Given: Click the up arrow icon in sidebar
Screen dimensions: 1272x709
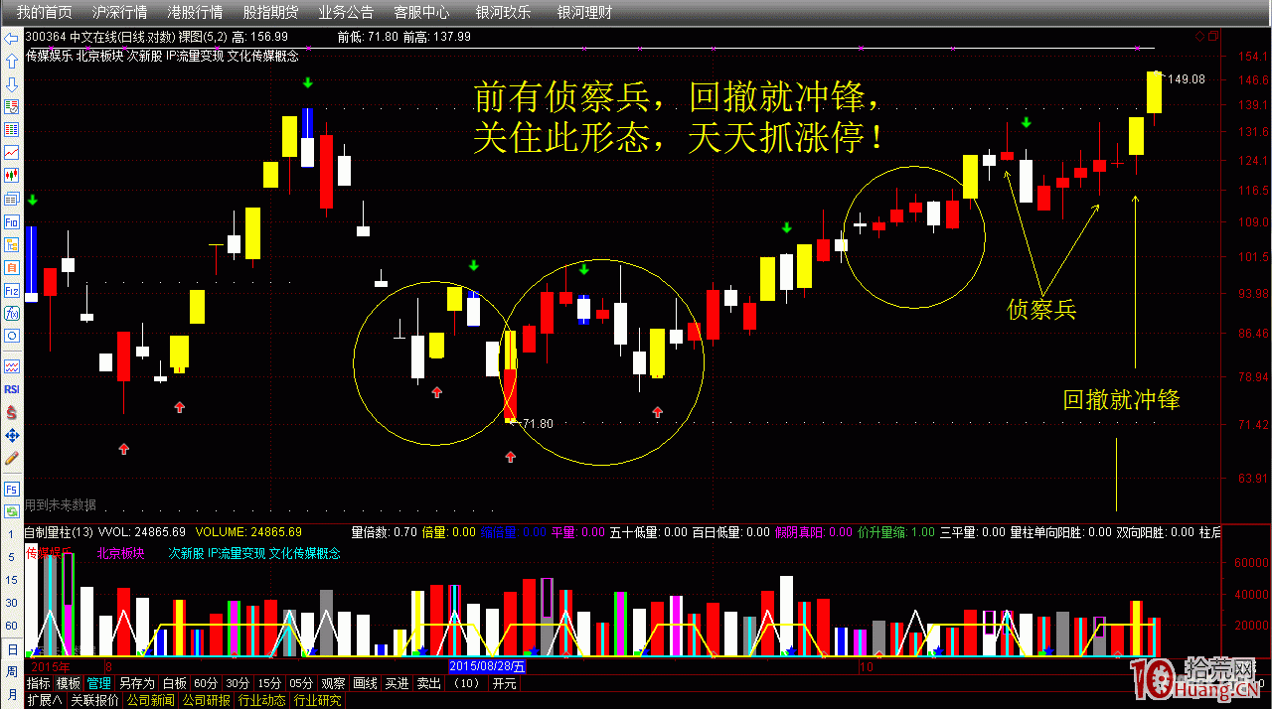Looking at the screenshot, I should (12, 62).
